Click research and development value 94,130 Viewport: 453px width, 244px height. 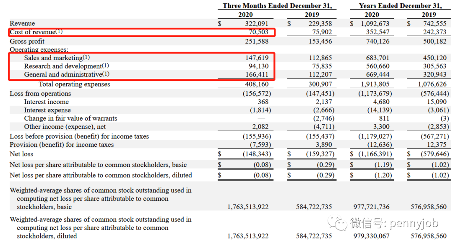click(x=258, y=66)
